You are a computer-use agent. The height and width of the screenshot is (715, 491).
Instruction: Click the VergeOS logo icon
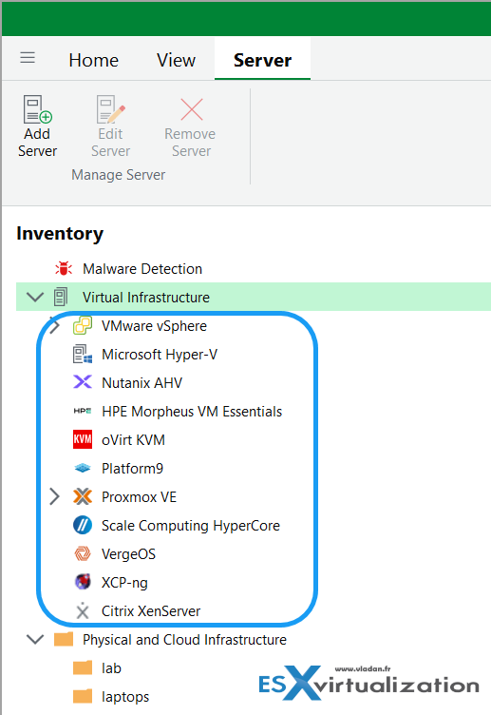coord(83,554)
